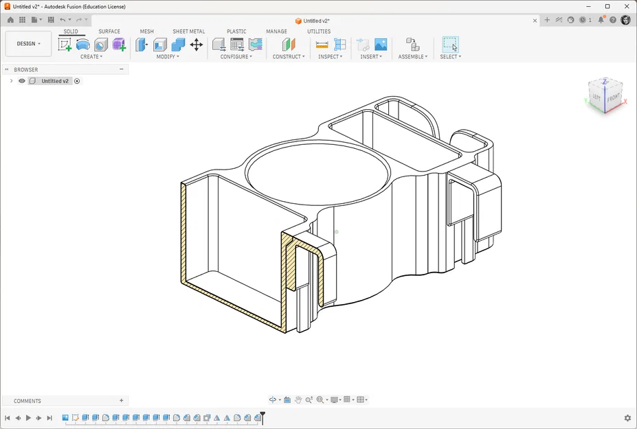Click the Insert Canvas image icon

point(381,44)
